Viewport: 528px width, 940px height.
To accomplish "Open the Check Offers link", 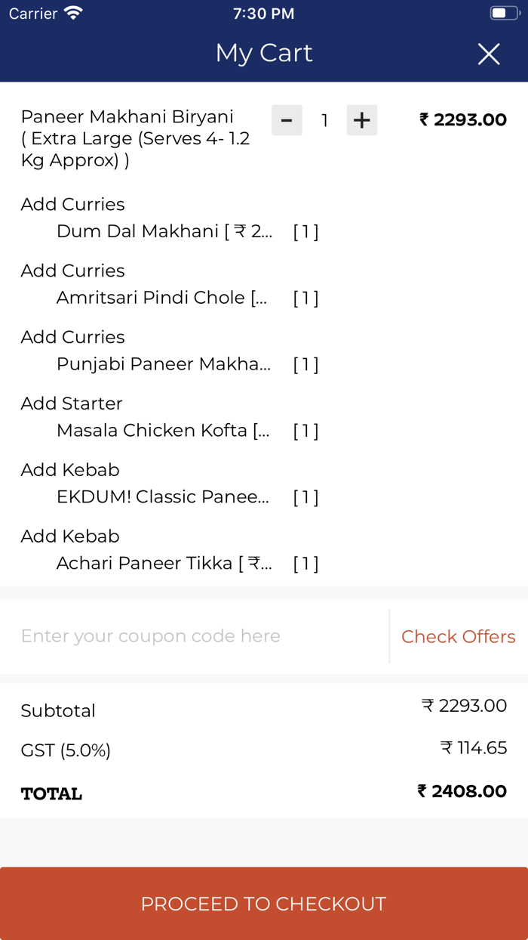I will (x=458, y=636).
